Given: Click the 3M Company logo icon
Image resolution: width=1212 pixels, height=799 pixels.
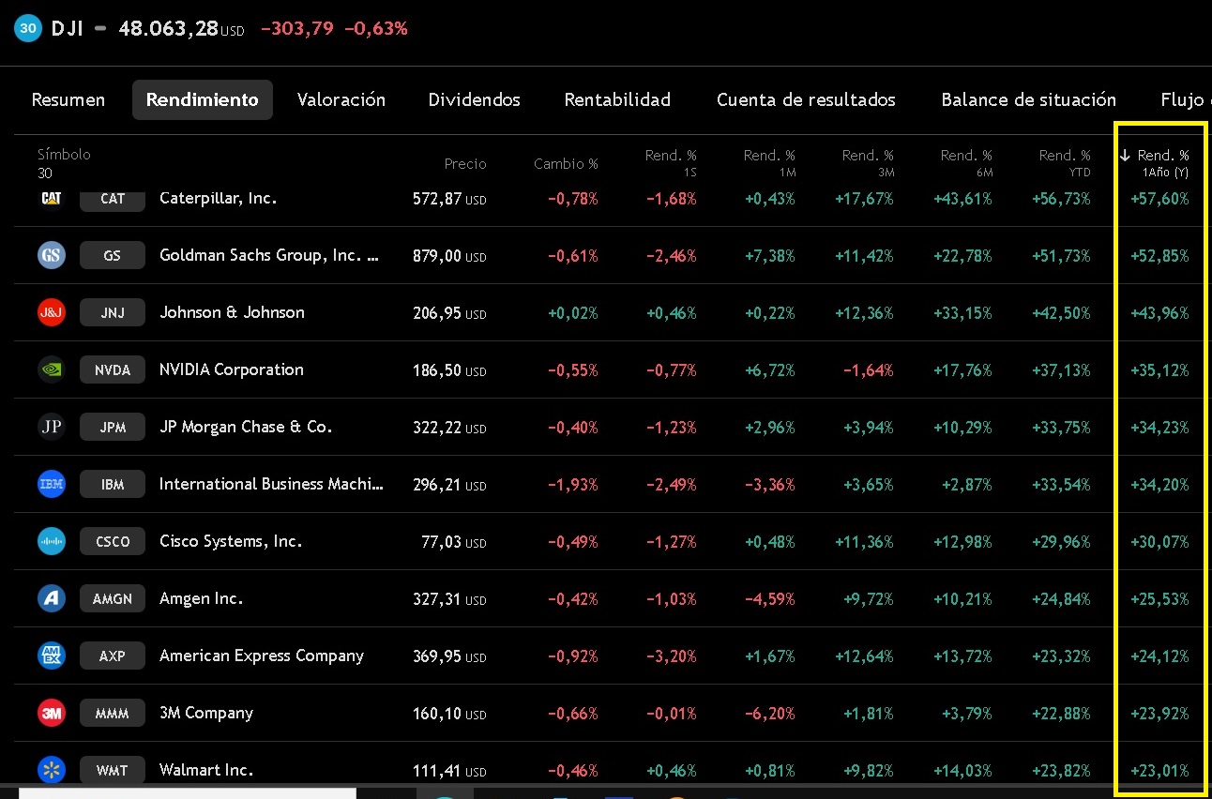Looking at the screenshot, I should pyautogui.click(x=52, y=713).
